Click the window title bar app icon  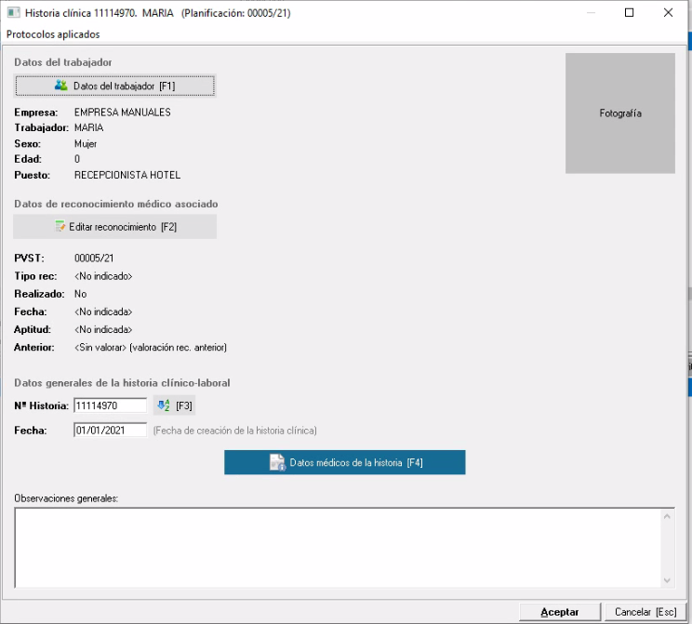click(13, 13)
